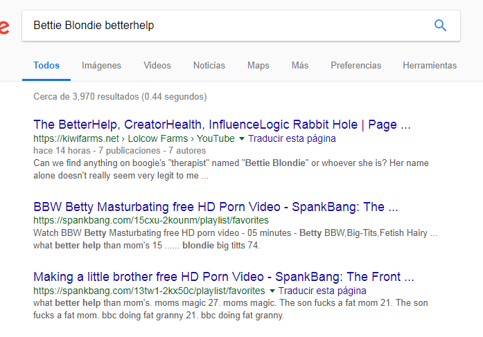Image resolution: width=483 pixels, height=337 pixels.
Task: Go to the Noticias tab
Action: [209, 66]
